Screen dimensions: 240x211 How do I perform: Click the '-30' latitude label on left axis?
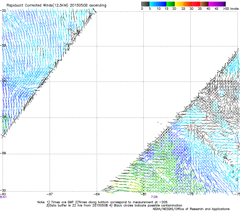tap(3, 190)
